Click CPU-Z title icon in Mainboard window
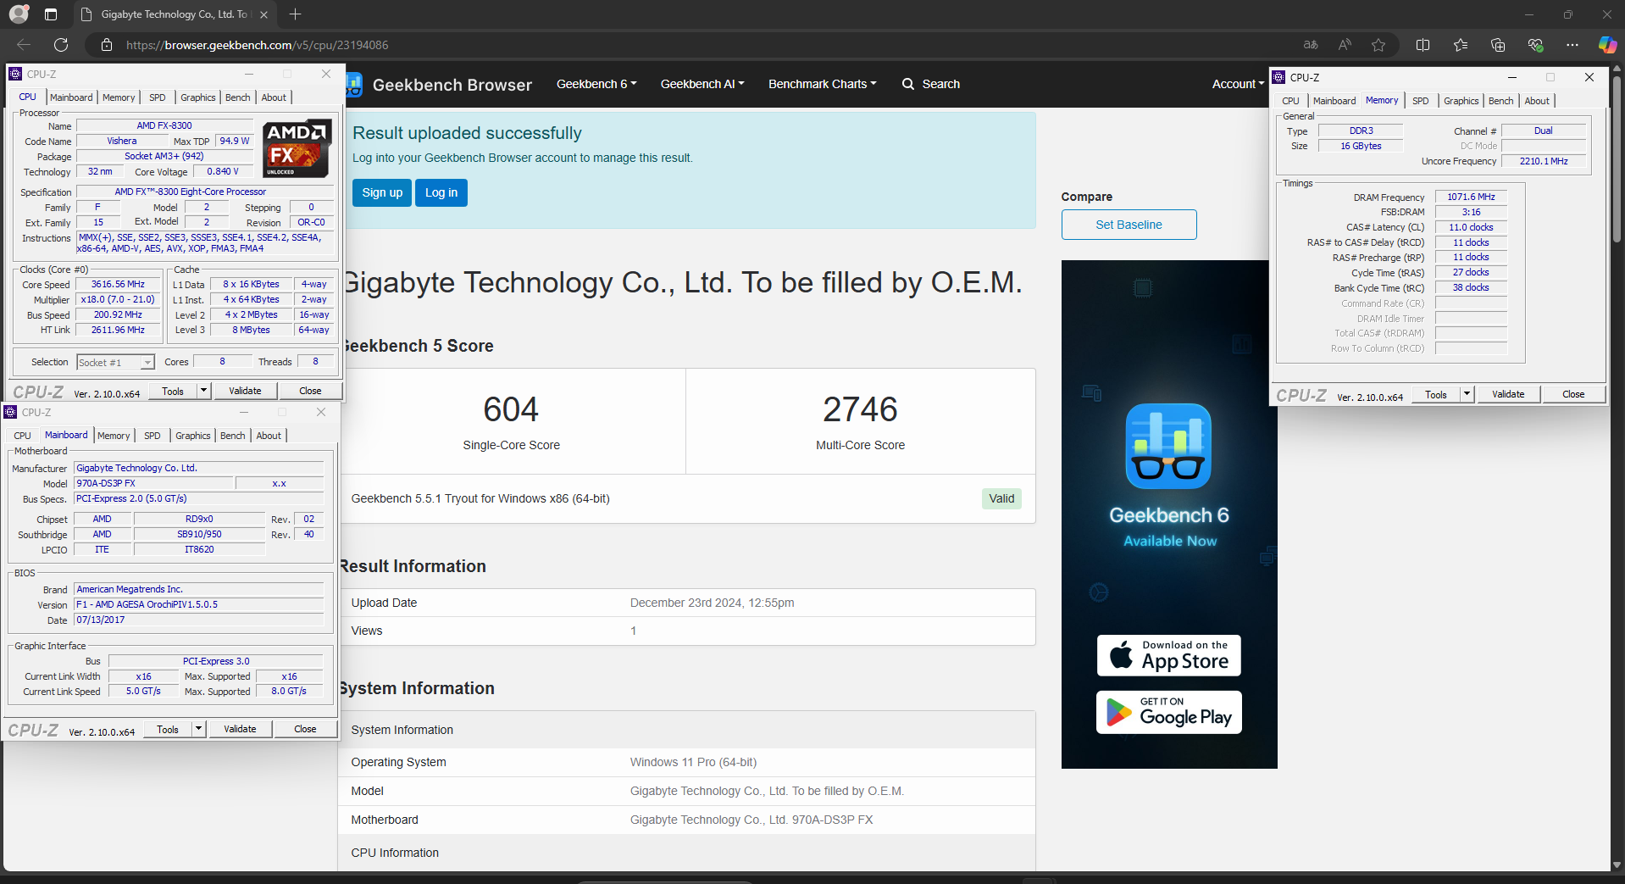The width and height of the screenshot is (1625, 884). click(10, 412)
